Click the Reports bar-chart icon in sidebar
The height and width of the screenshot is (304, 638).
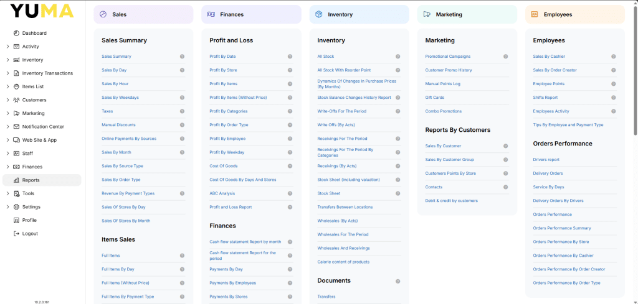16,180
